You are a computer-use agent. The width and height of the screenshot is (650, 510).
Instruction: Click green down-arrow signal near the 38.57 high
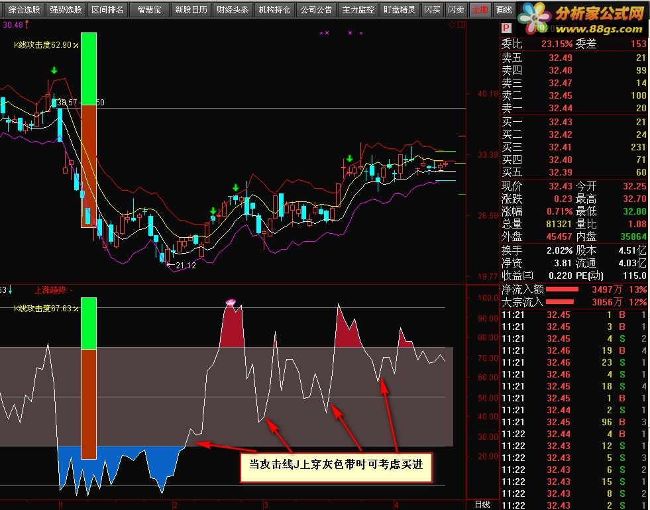click(x=54, y=70)
